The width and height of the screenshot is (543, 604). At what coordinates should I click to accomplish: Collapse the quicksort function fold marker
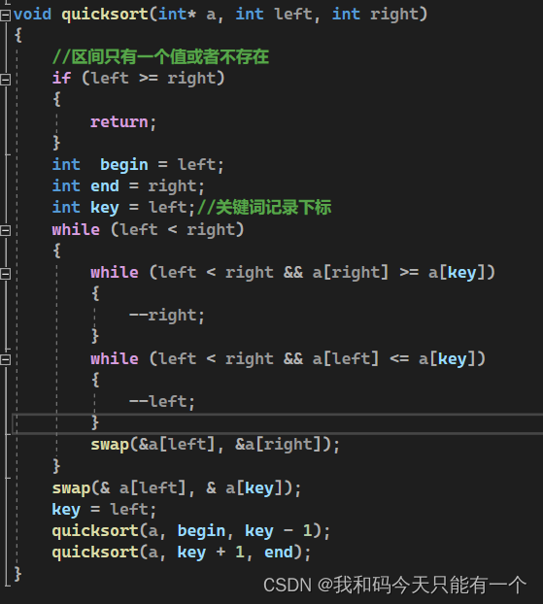[x=6, y=16]
